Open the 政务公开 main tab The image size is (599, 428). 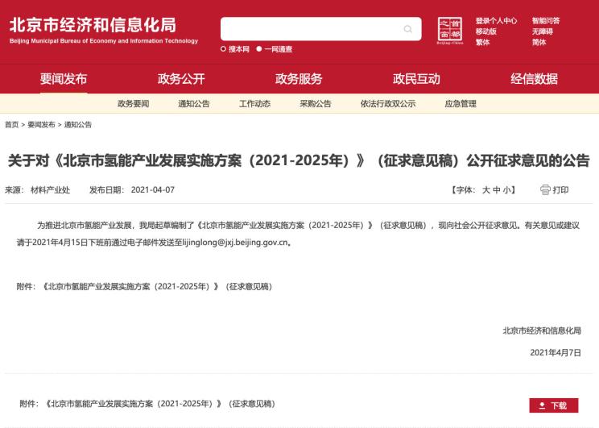(181, 78)
